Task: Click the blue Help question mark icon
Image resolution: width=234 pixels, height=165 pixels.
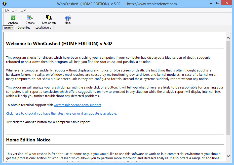Action: point(68,18)
